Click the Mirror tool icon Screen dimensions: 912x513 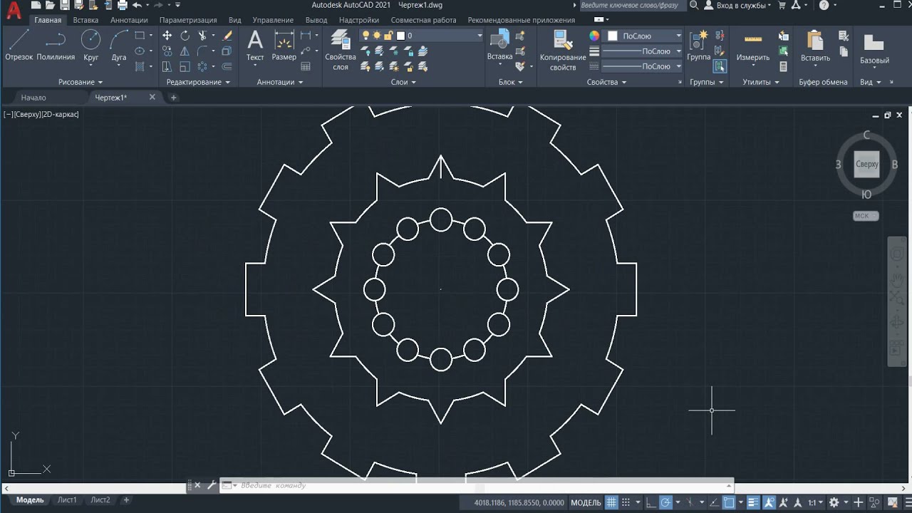click(185, 51)
